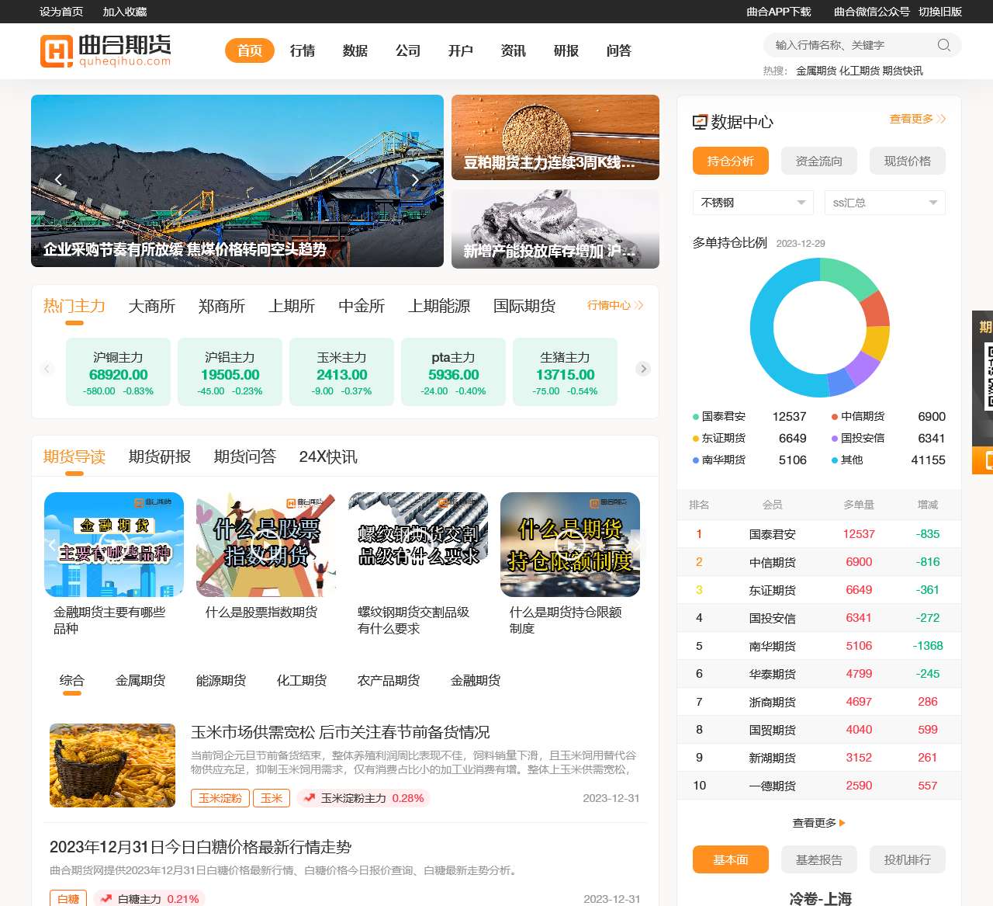Screen dimensions: 993x906
Task: Select the 基差报告 option
Action: [818, 859]
